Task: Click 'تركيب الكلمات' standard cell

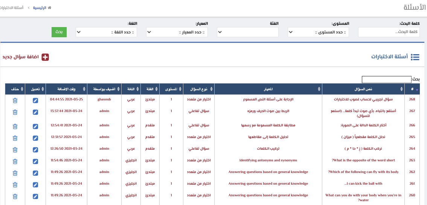Action: point(268,149)
